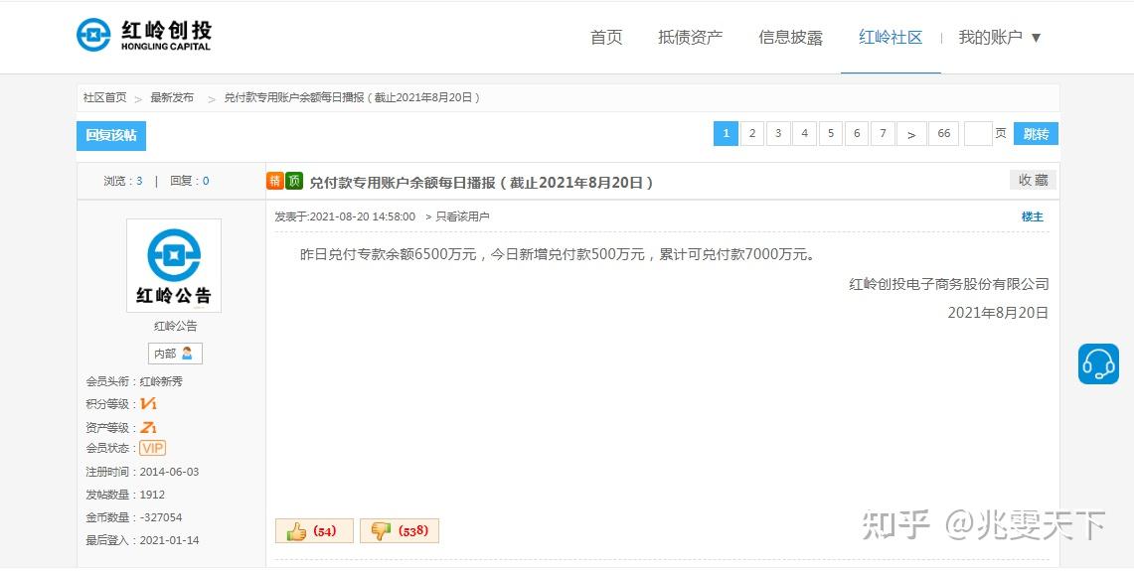Click 社区首页 breadcrumb link

click(x=105, y=97)
